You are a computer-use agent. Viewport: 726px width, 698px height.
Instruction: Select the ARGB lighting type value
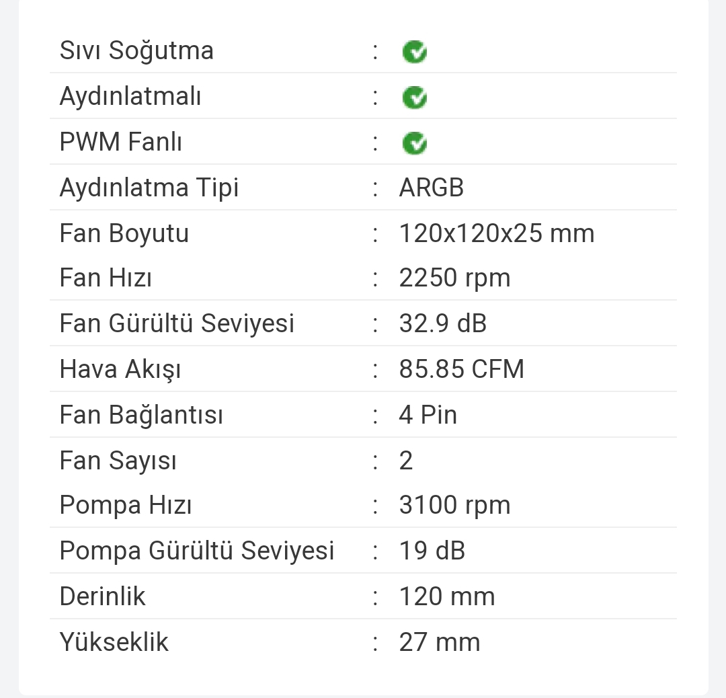pyautogui.click(x=432, y=188)
